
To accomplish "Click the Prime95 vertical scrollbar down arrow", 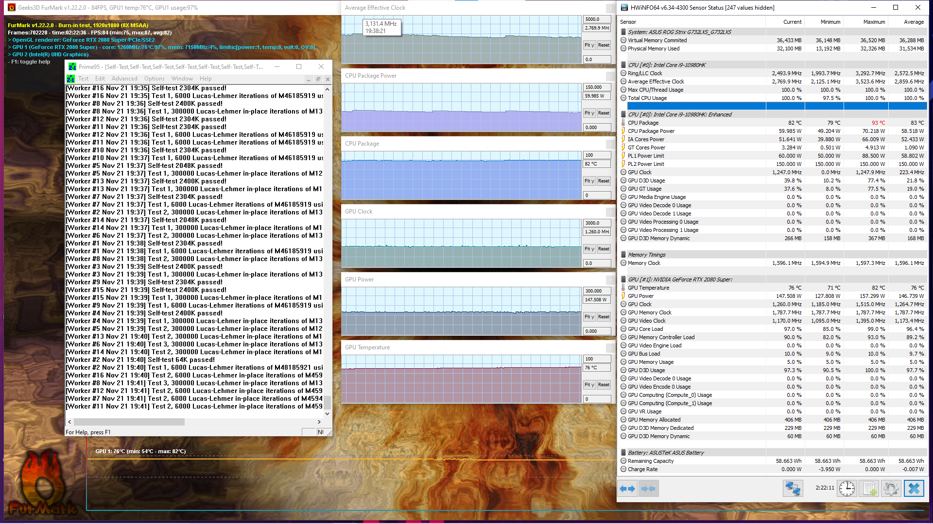I will click(328, 414).
